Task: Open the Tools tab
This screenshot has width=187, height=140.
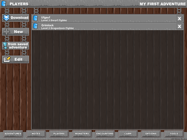Action: (x=174, y=134)
